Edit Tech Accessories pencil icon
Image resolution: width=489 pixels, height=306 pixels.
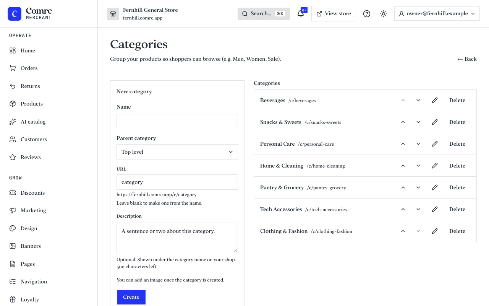[x=434, y=209]
